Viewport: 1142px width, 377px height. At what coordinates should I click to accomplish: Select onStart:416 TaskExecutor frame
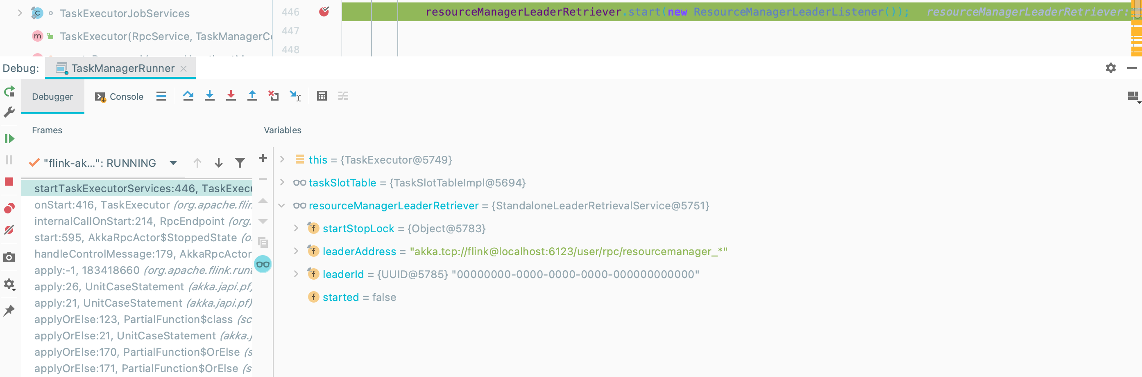(137, 205)
